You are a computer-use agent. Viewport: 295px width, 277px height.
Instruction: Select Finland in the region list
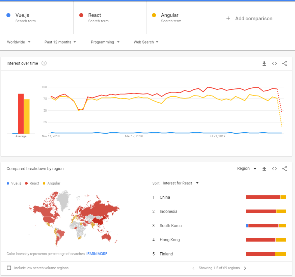(x=166, y=254)
